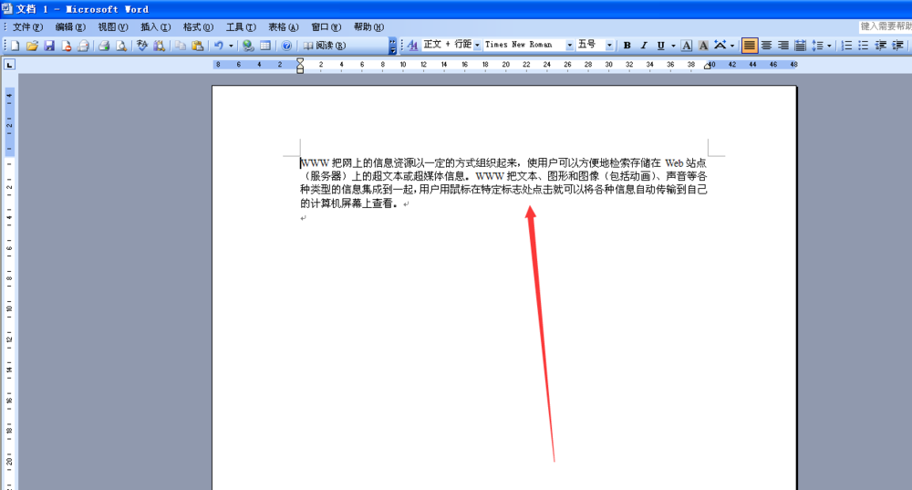Viewport: 912px width, 490px height.
Task: Decrease the paragraph indent
Action: [x=881, y=46]
